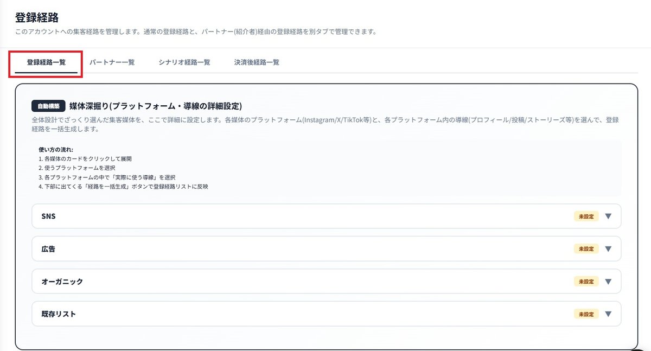Screen dimensions: 651x351
Task: Click step 4 about 経路を一括生成 button
Action: point(124,187)
